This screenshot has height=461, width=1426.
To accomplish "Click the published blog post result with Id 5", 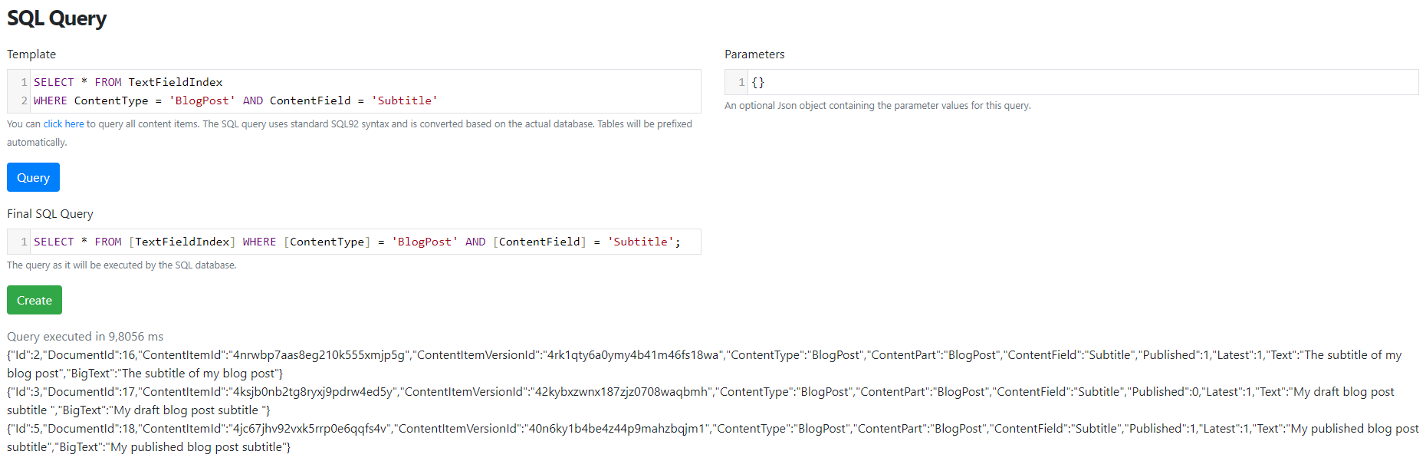I will pyautogui.click(x=713, y=438).
